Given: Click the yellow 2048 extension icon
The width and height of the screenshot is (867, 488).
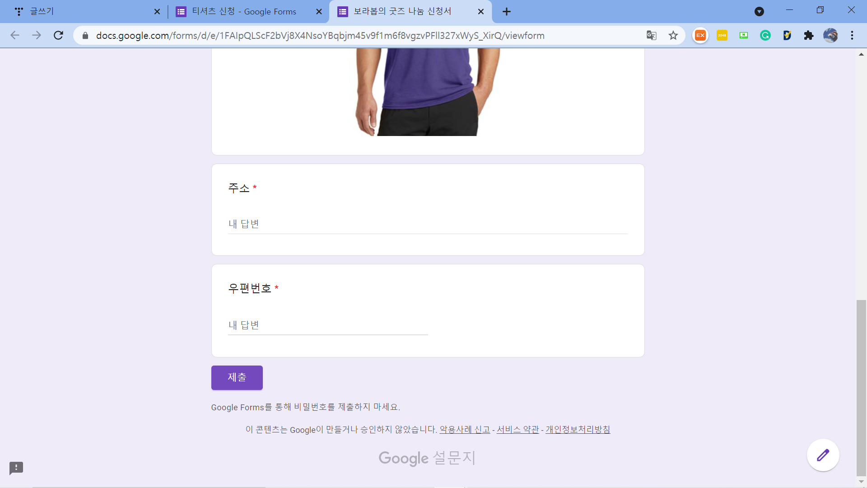Looking at the screenshot, I should 722,35.
